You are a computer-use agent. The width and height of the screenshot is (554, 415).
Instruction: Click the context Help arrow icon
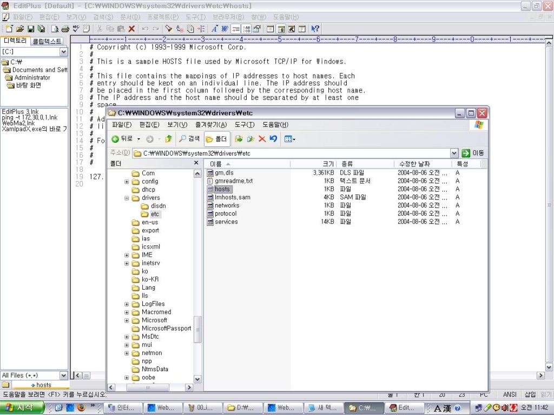315,29
